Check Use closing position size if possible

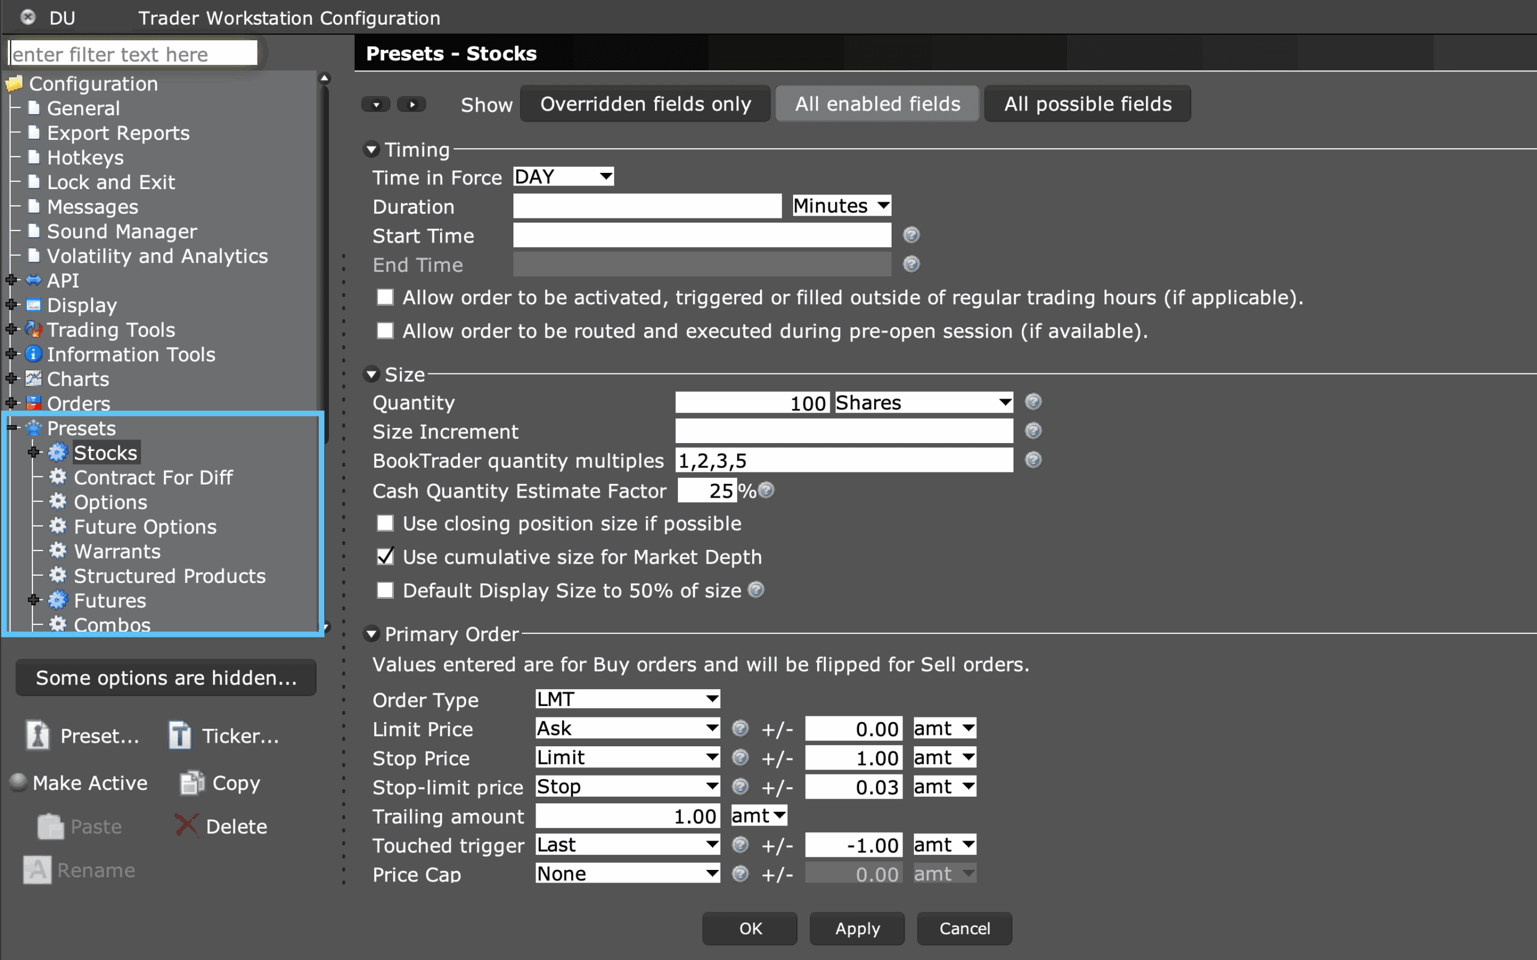385,522
